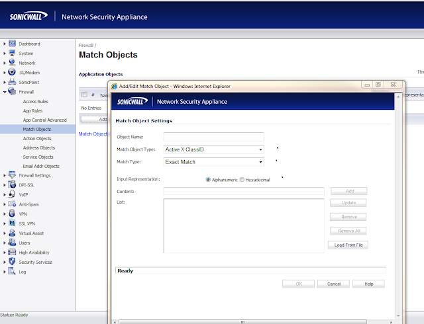
Task: Click the dialog horizontal scrollbar
Action: [x=242, y=322]
